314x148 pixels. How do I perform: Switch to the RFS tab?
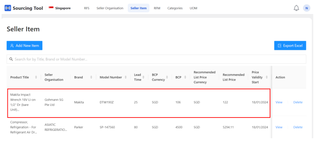(87, 8)
